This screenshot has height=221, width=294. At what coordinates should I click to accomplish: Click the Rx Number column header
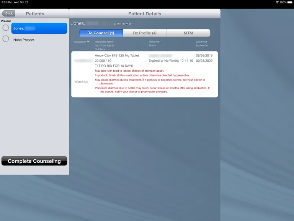(80, 42)
